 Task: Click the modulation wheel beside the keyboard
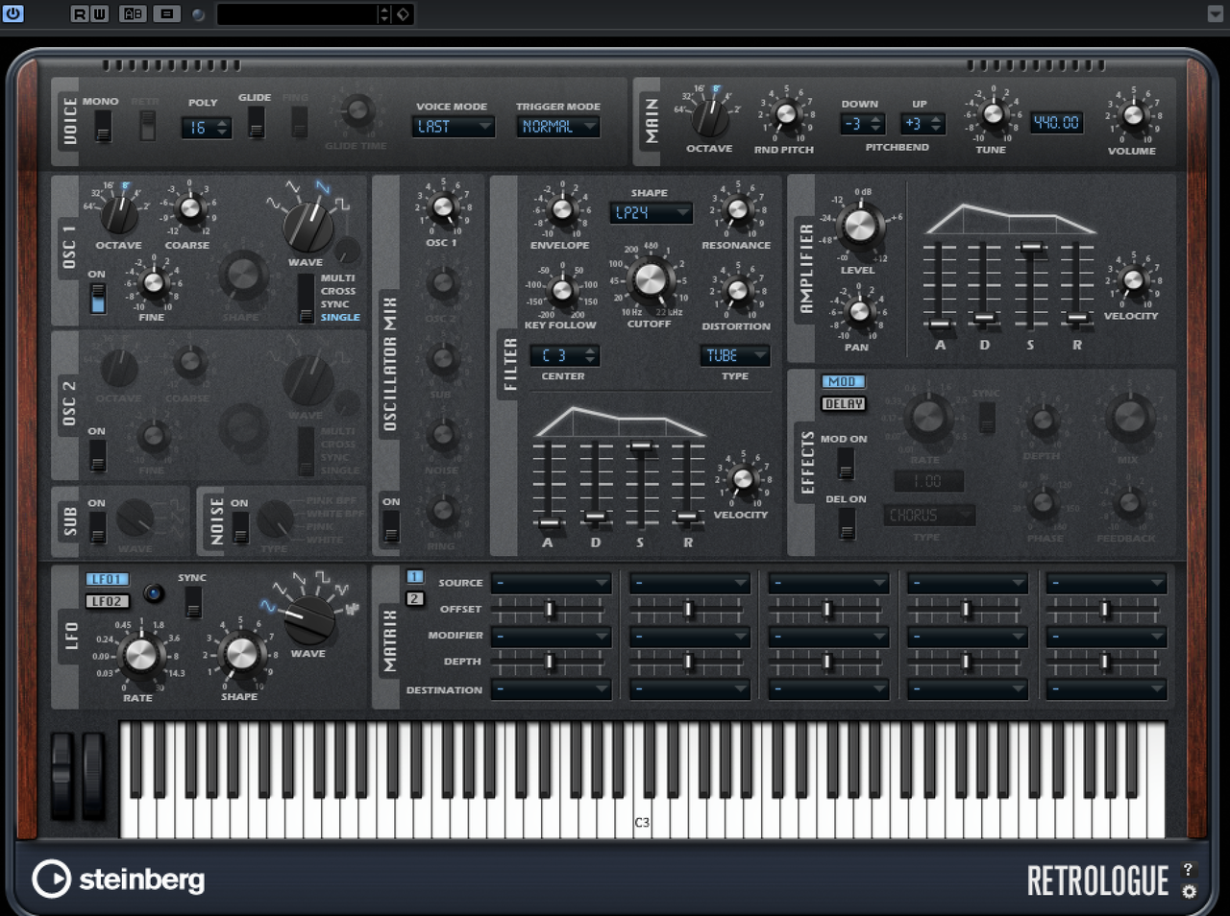[x=93, y=776]
